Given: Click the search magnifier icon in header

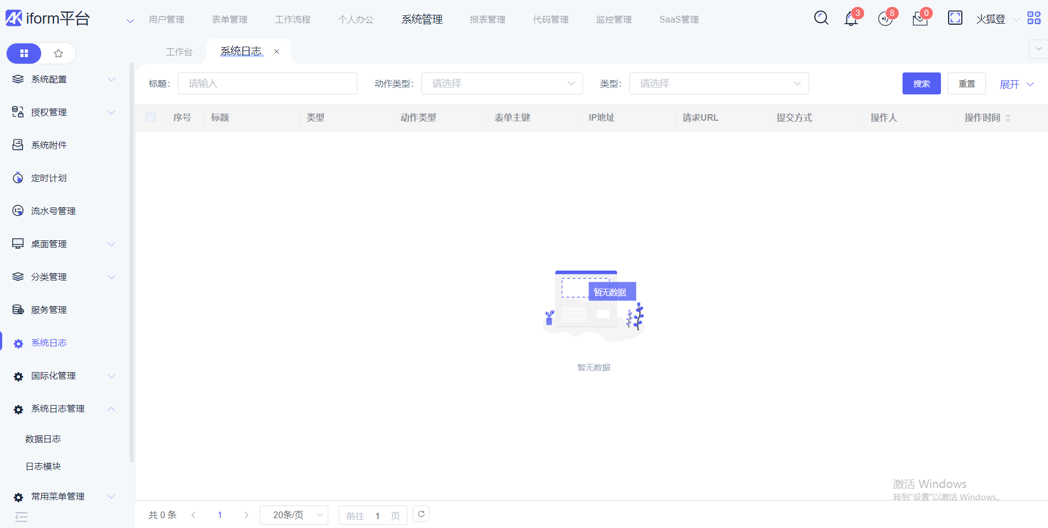Looking at the screenshot, I should pyautogui.click(x=821, y=18).
